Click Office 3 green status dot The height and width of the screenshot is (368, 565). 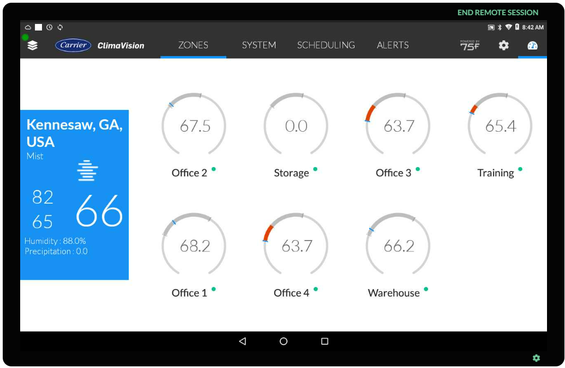[418, 169]
